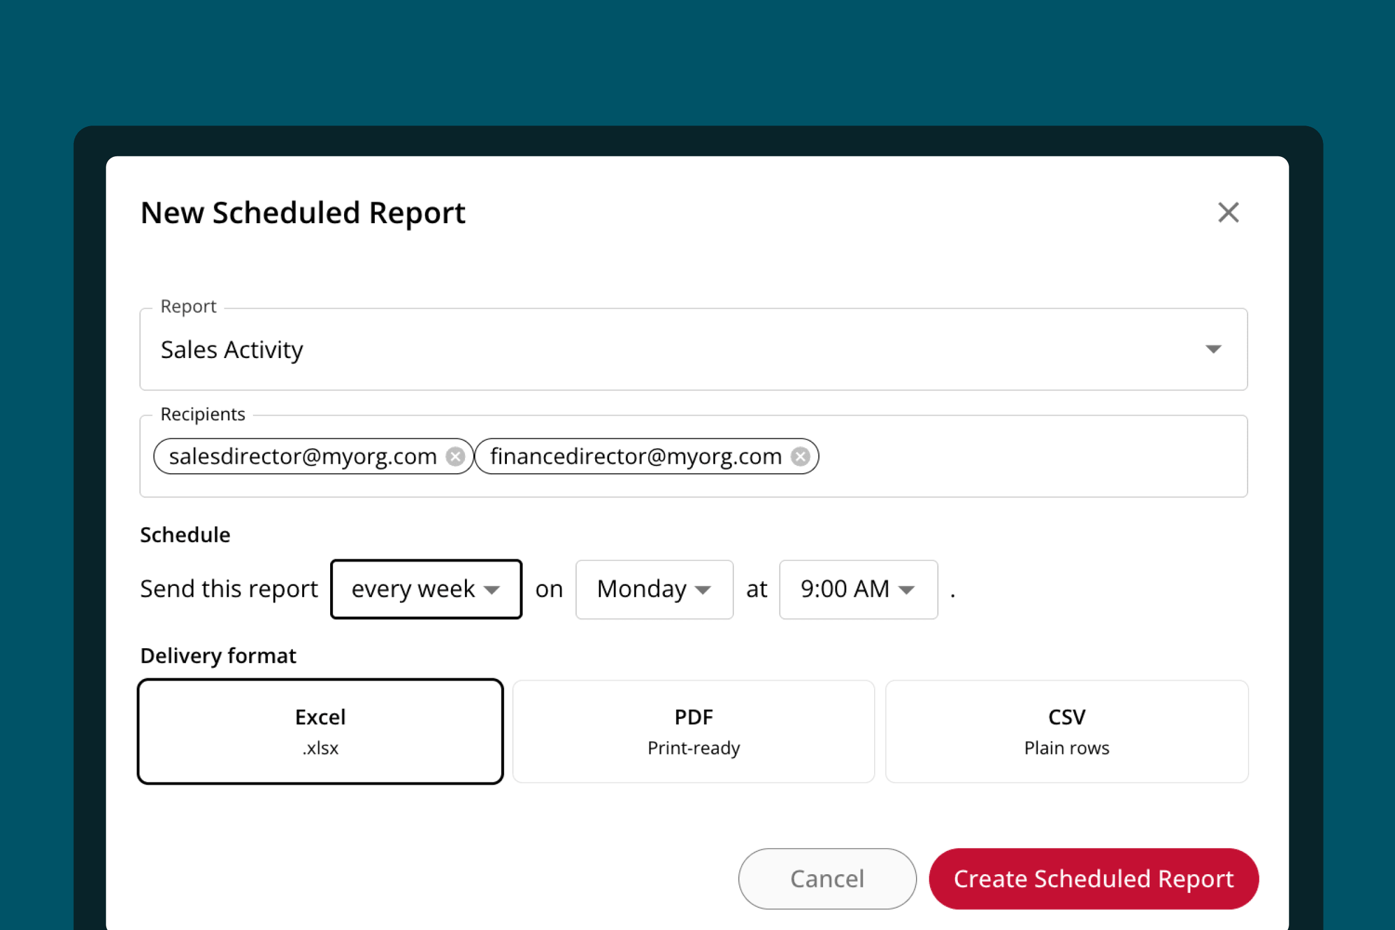Select CSV Plain rows delivery format

[1067, 731]
